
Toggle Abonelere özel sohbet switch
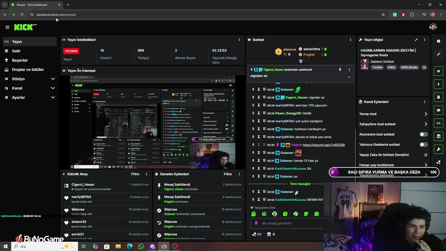[423, 134]
